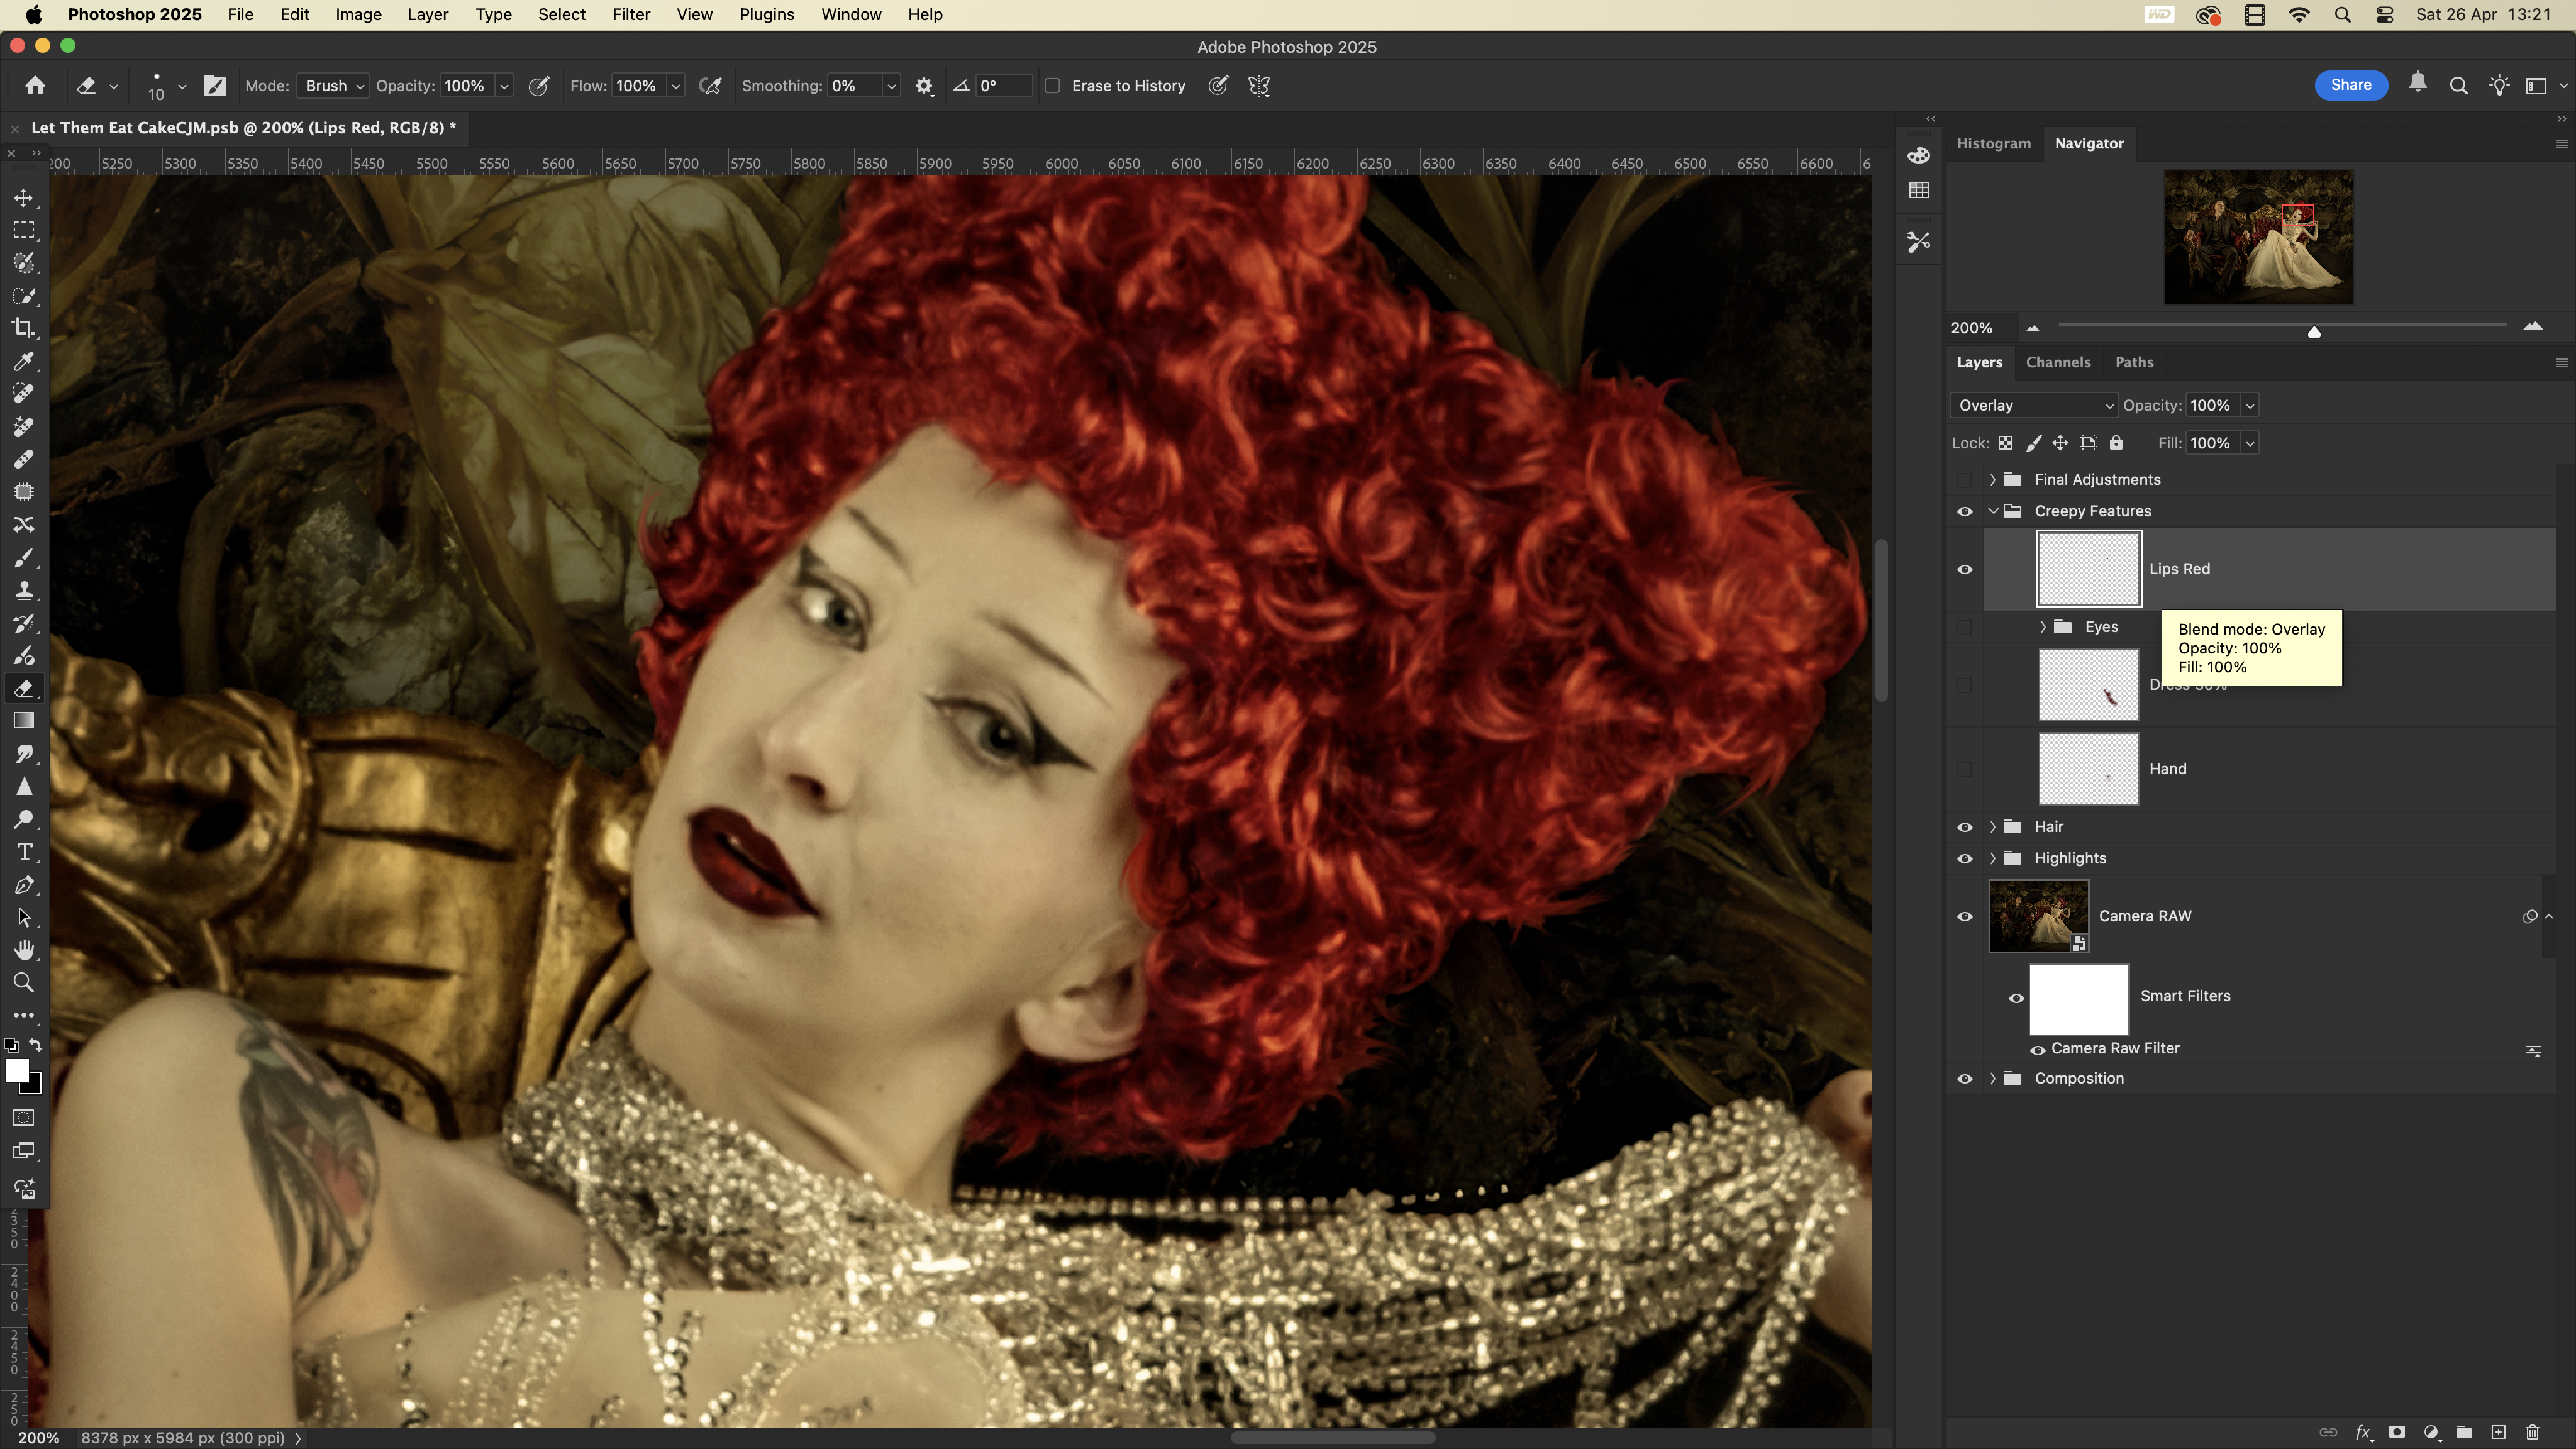2576x1449 pixels.
Task: Select the Crop tool
Action: click(x=24, y=328)
